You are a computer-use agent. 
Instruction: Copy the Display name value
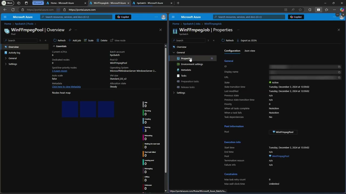click(x=339, y=72)
